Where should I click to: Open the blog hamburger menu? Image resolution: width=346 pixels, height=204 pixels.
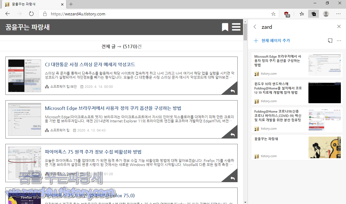(x=236, y=27)
